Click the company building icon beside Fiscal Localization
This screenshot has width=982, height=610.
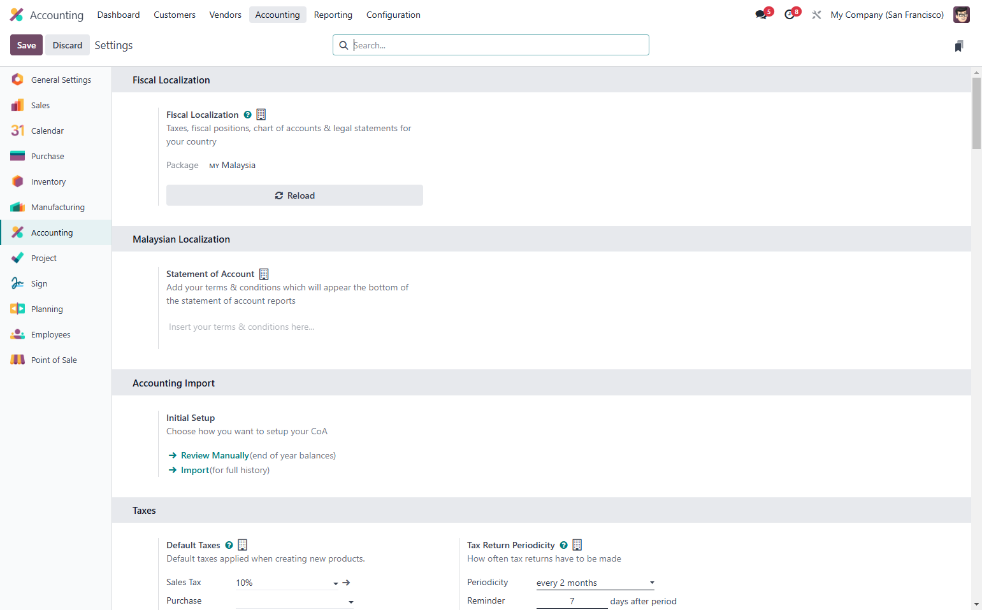coord(261,115)
